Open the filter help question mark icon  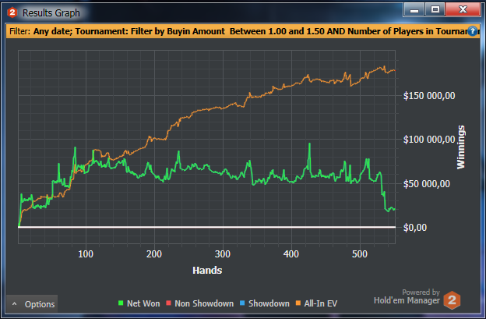click(x=473, y=31)
